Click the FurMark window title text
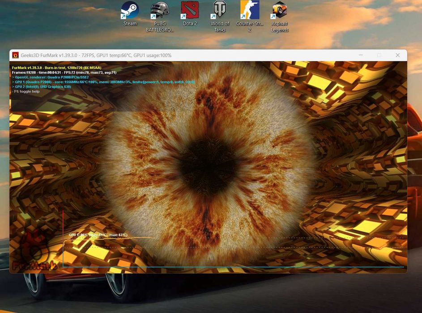The height and width of the screenshot is (313, 422). 96,55
